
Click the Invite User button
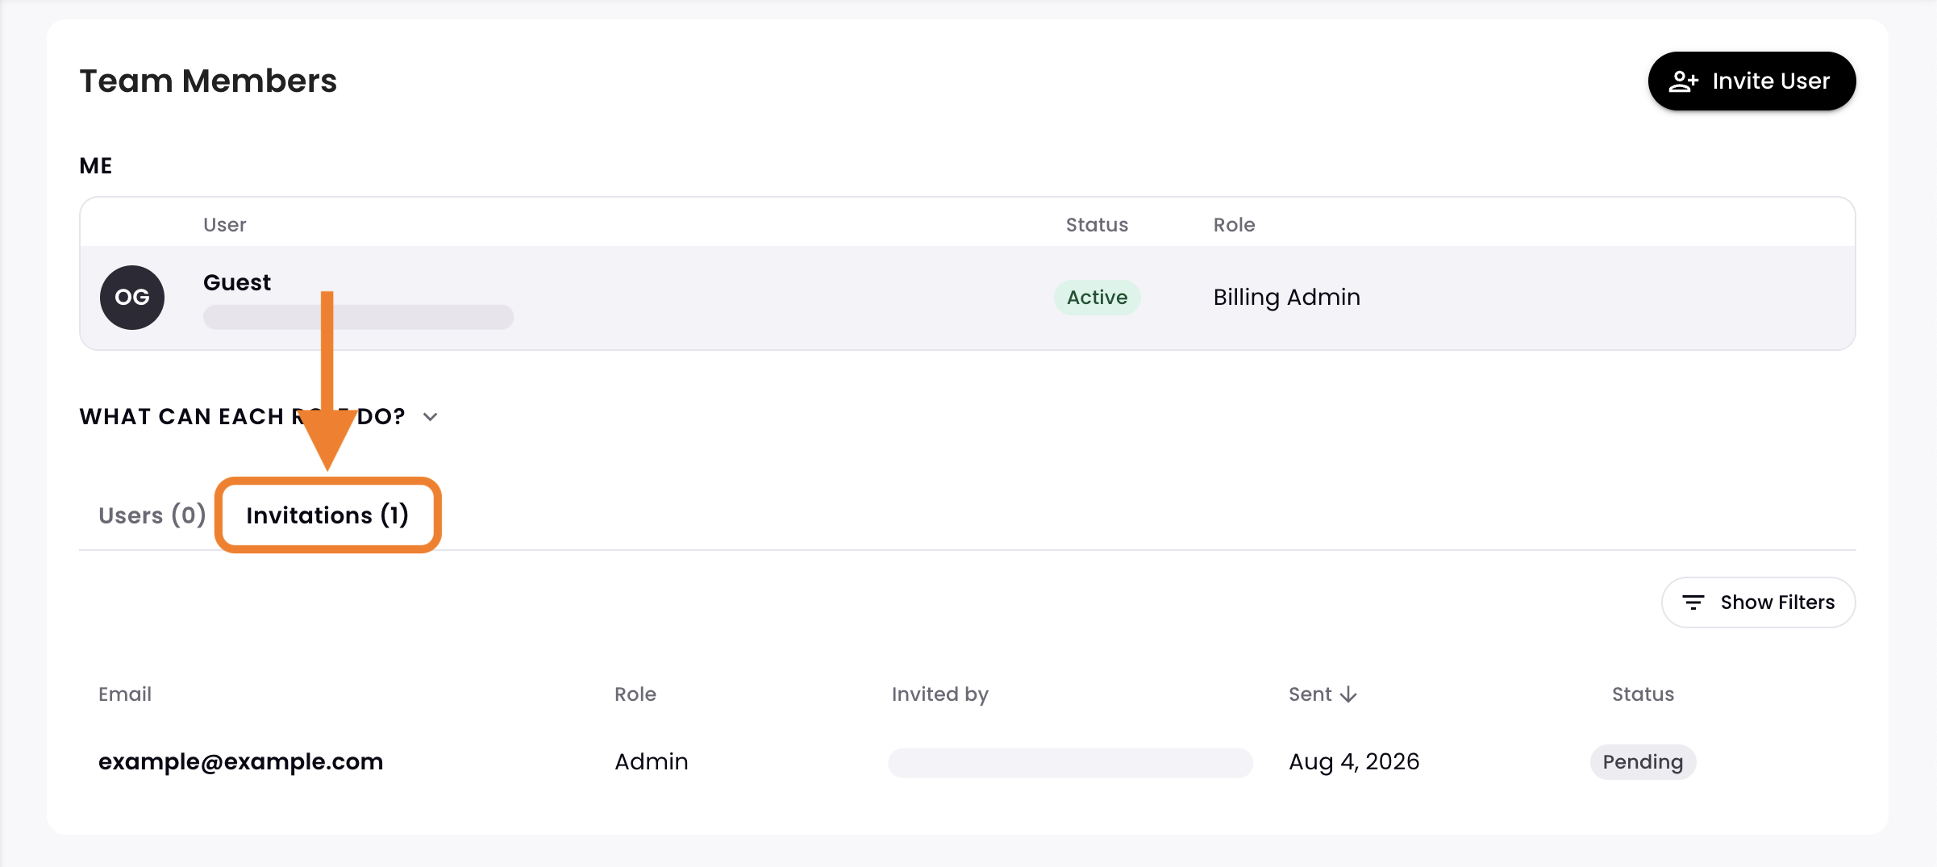pyautogui.click(x=1752, y=81)
